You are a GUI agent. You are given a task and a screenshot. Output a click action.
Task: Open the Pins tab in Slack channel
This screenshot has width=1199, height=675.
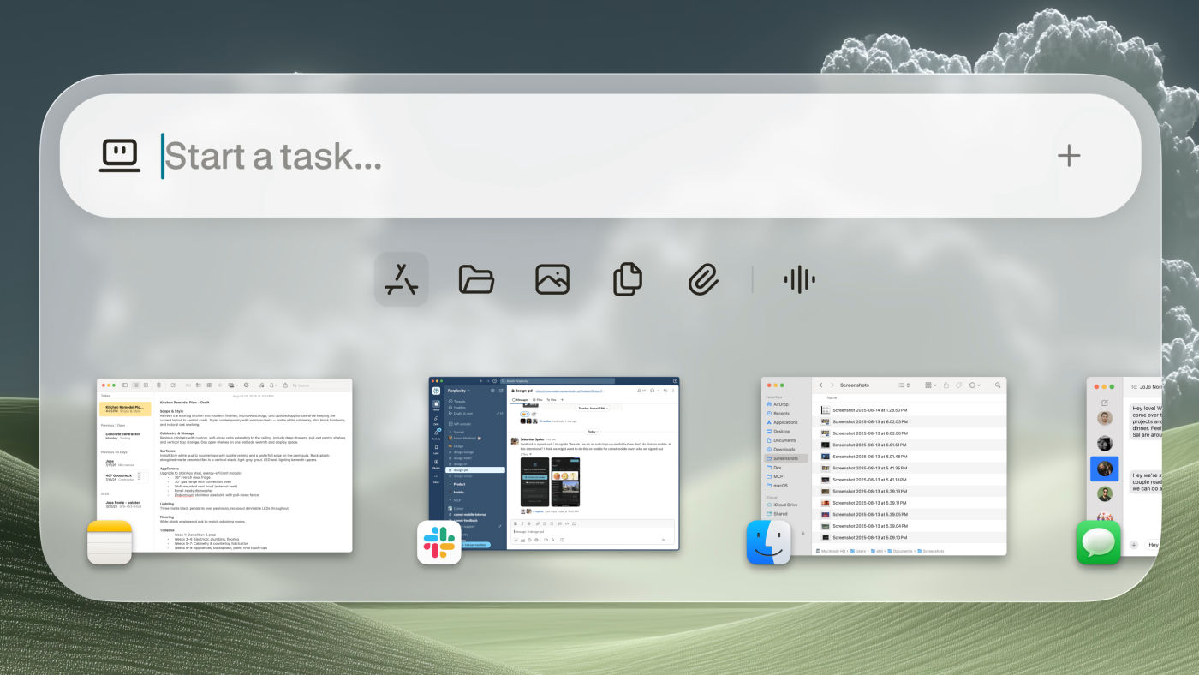click(552, 400)
